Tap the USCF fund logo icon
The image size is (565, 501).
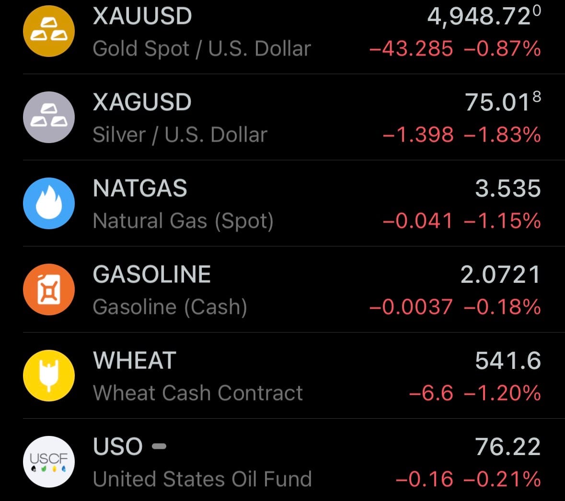pos(49,462)
